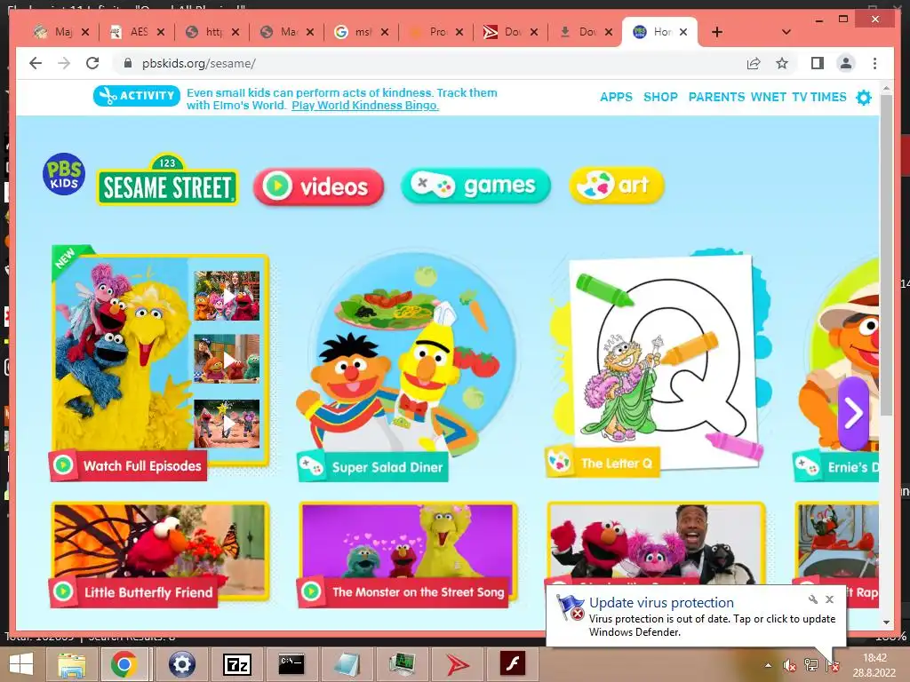Open the 7-Zip taskbar icon
This screenshot has height=682, width=910.
236,664
